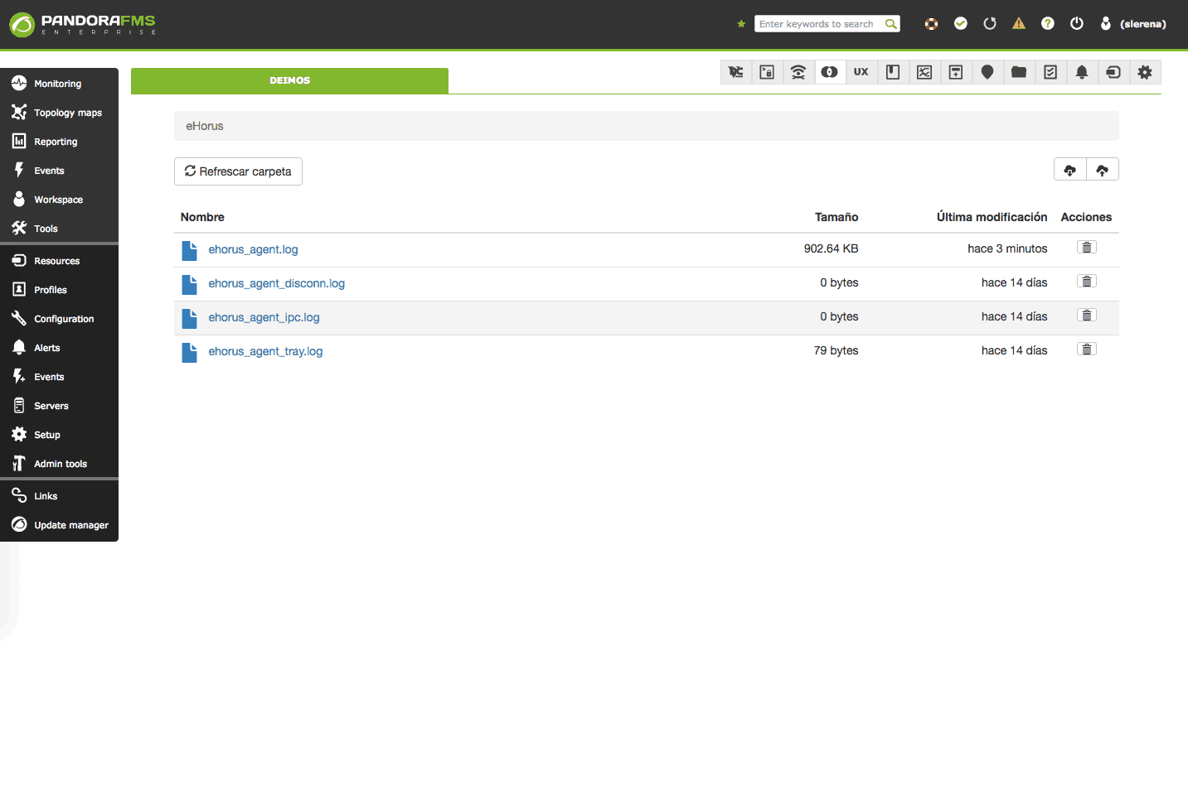1188x810 pixels.
Task: Open the gear setup icon in agent toolbar
Action: pyautogui.click(x=1145, y=72)
